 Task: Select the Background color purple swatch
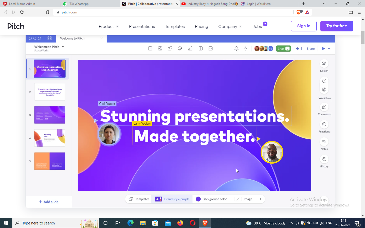tap(198, 199)
